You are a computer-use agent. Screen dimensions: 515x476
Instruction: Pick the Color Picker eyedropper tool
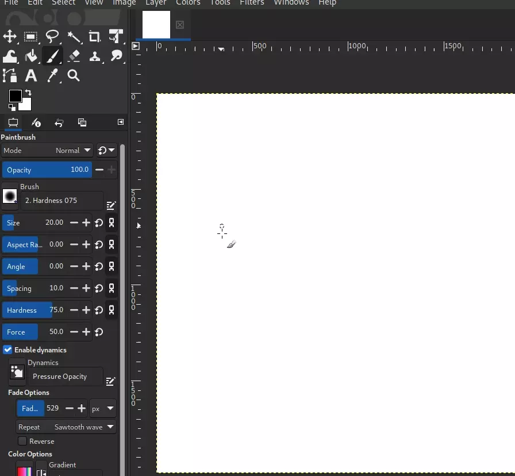pyautogui.click(x=53, y=75)
